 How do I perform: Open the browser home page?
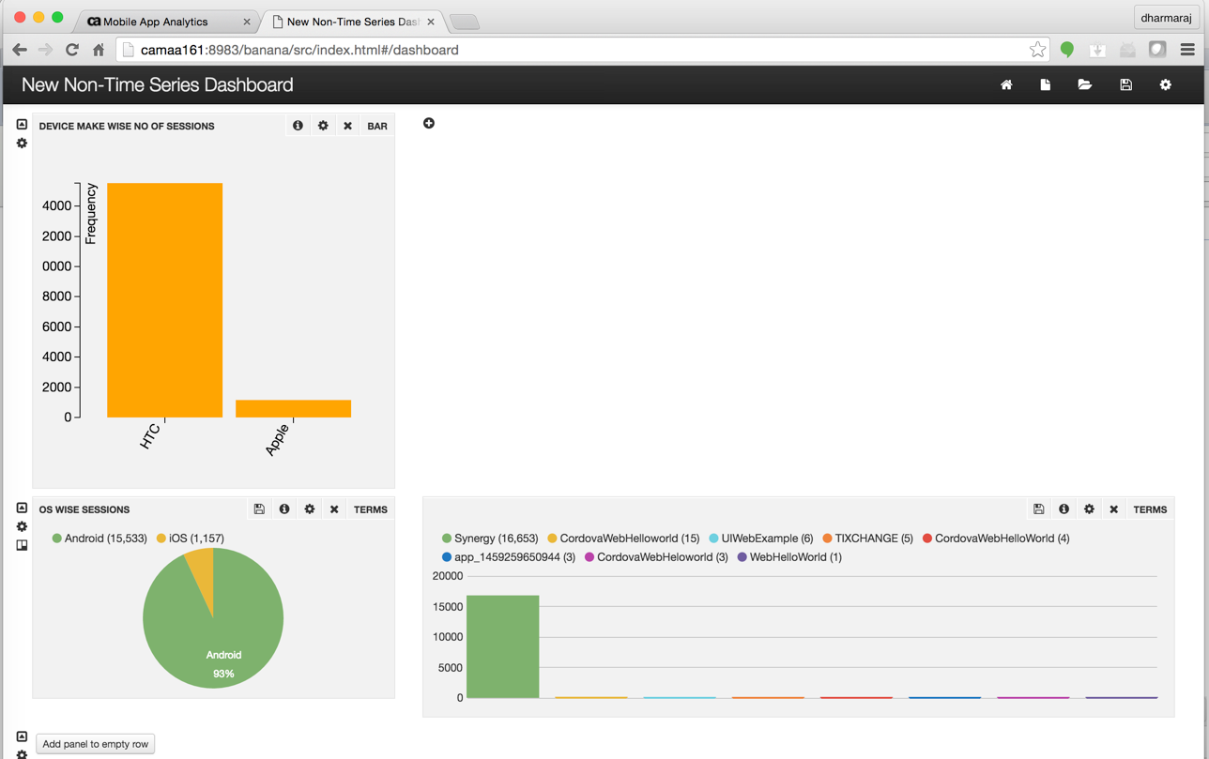point(98,50)
